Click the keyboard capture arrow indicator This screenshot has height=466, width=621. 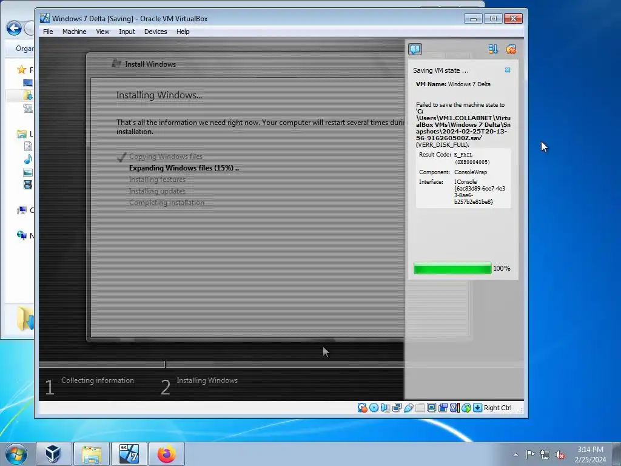(478, 408)
